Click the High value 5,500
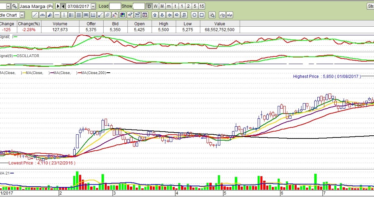The height and width of the screenshot is (197, 374). click(164, 30)
